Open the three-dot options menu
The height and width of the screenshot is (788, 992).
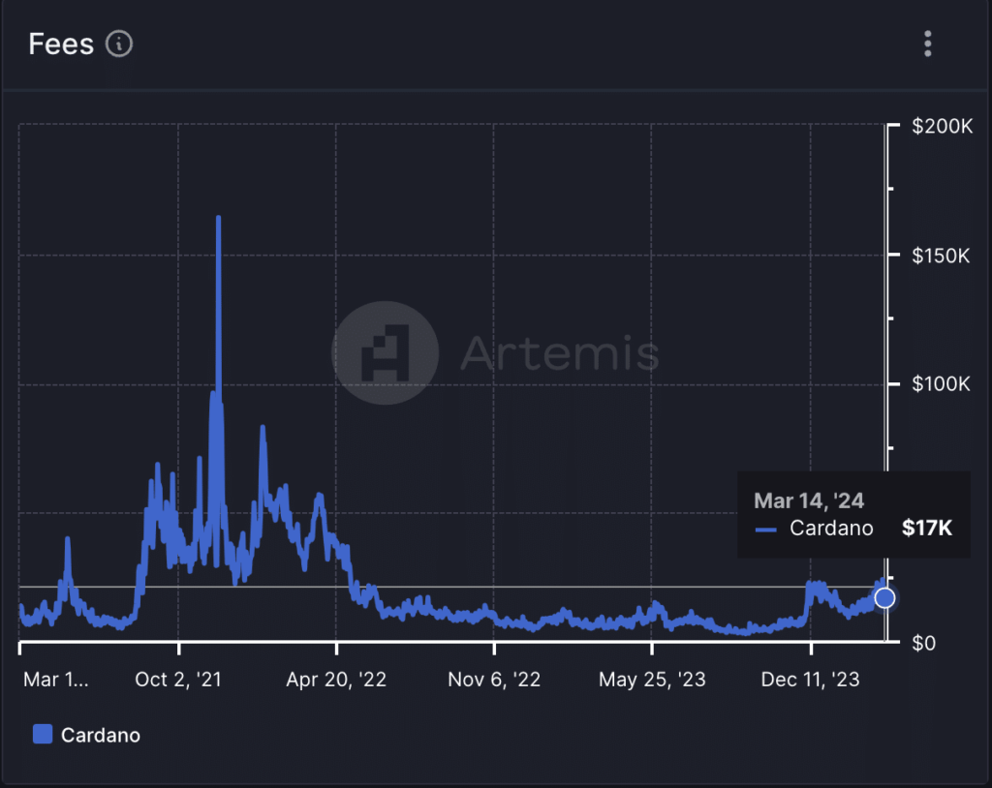click(928, 44)
